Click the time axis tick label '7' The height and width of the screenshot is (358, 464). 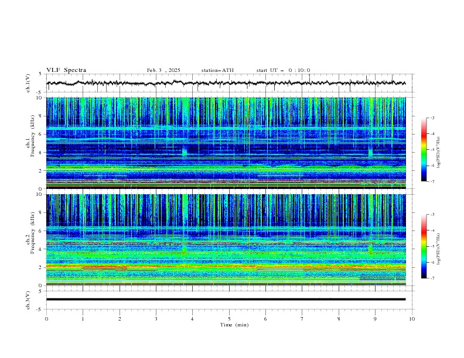302,319
